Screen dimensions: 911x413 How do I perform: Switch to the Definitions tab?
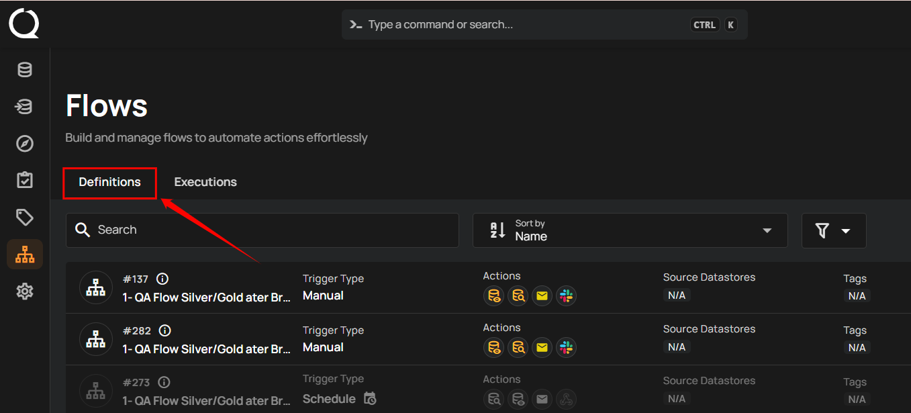(x=109, y=182)
